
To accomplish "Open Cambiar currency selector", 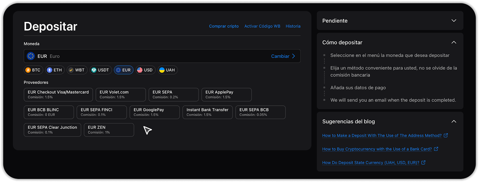I will point(283,56).
